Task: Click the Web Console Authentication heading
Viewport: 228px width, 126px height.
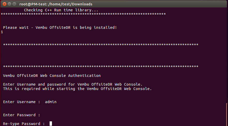Action: (x=52, y=76)
